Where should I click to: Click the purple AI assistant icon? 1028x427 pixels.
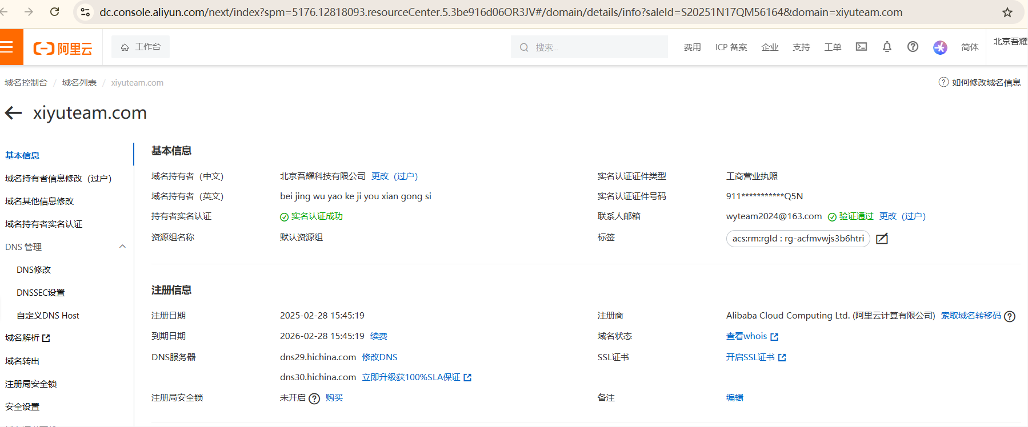940,47
